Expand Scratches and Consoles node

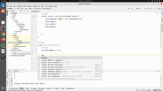pos(9,56)
